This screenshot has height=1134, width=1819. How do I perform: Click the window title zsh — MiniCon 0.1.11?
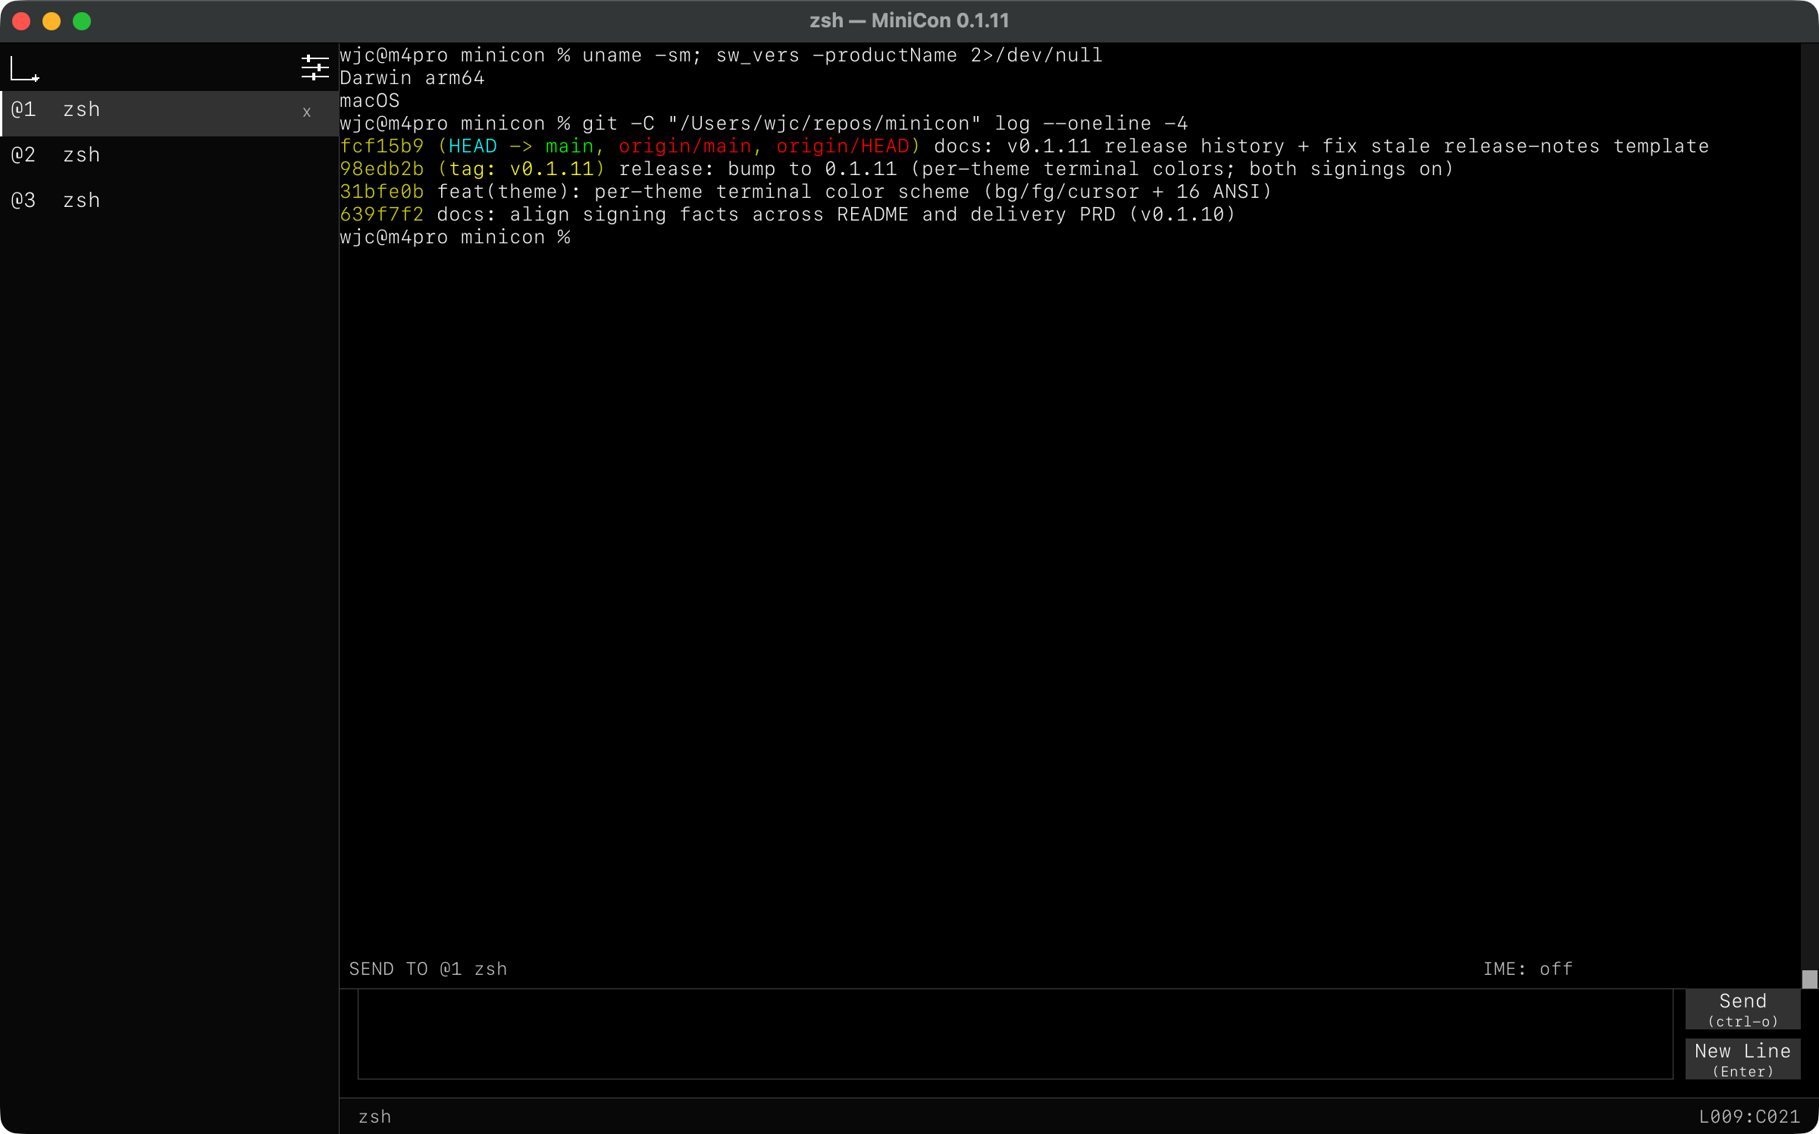tap(909, 20)
